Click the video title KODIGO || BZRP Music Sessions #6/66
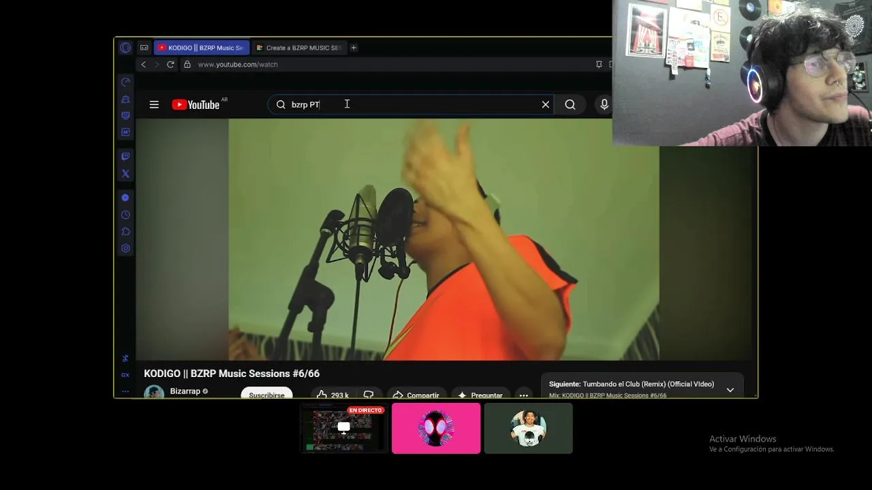This screenshot has width=872, height=490. [232, 374]
